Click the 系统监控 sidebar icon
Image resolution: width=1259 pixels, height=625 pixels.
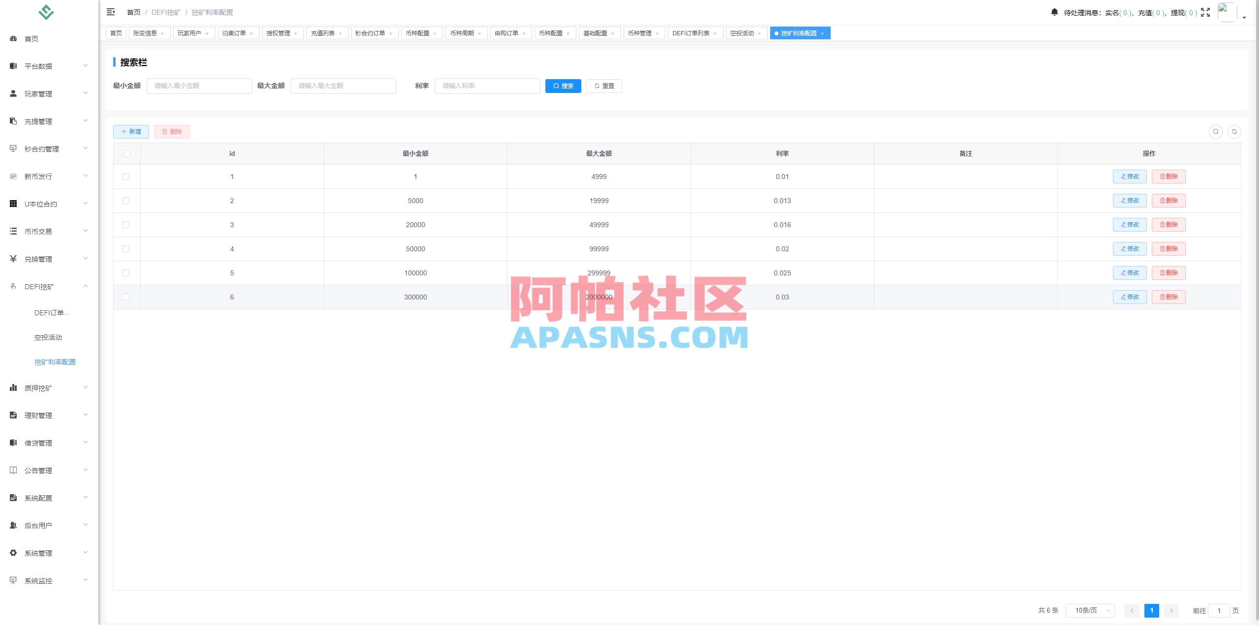point(13,580)
